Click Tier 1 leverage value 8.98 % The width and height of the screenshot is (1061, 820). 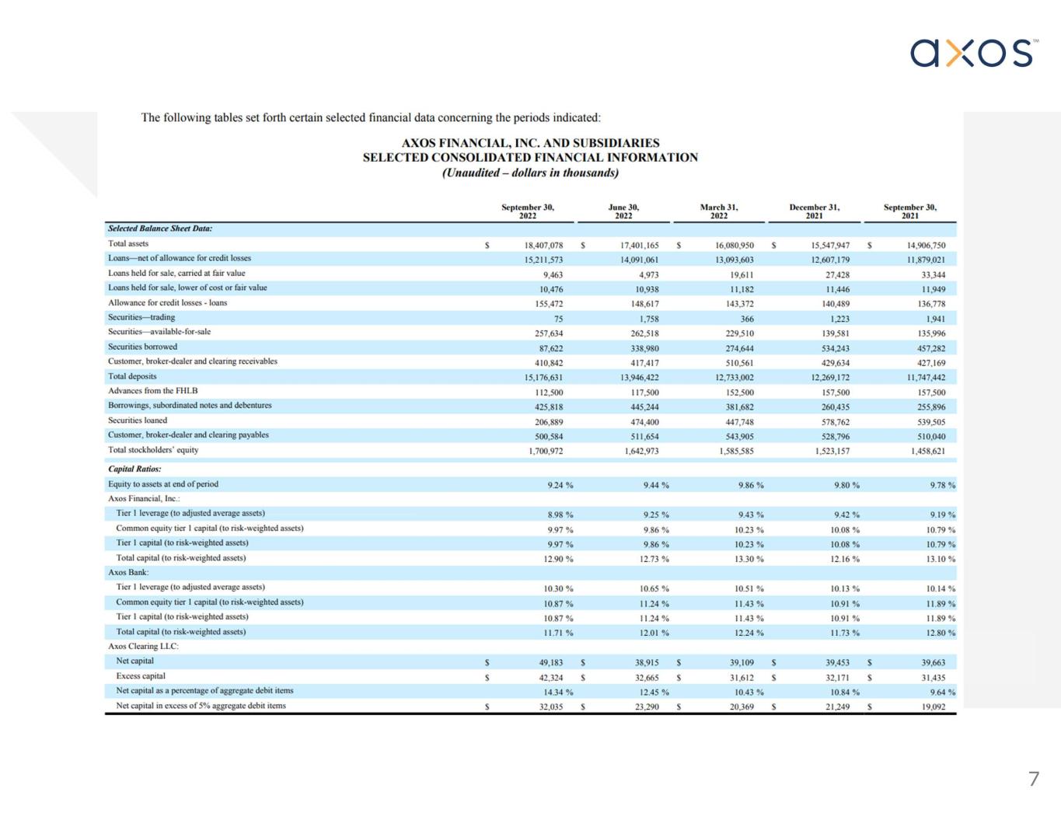560,515
